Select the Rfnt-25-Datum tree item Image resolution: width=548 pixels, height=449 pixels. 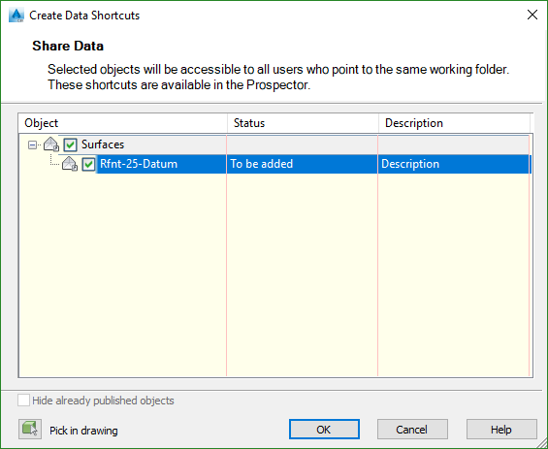pyautogui.click(x=139, y=164)
